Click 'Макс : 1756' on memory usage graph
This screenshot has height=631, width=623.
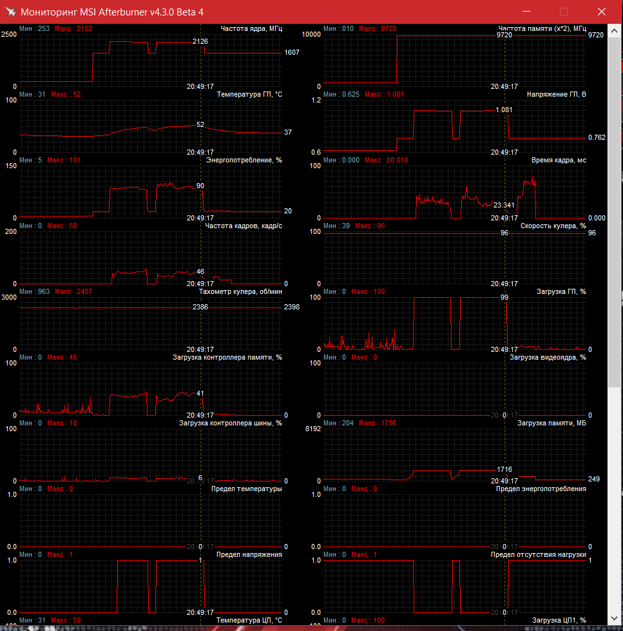click(x=378, y=423)
